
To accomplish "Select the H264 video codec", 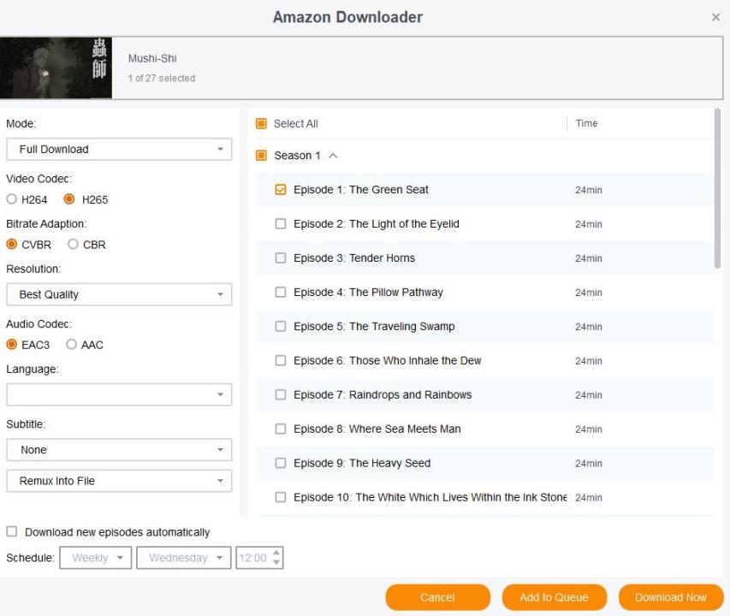I will coord(12,199).
